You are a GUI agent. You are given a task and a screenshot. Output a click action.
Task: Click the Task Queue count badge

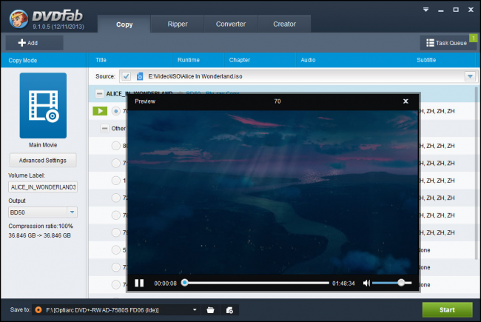[x=474, y=38]
